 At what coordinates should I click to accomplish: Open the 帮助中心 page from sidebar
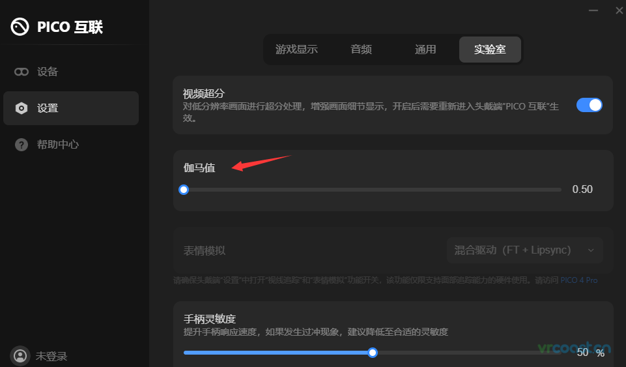71,145
